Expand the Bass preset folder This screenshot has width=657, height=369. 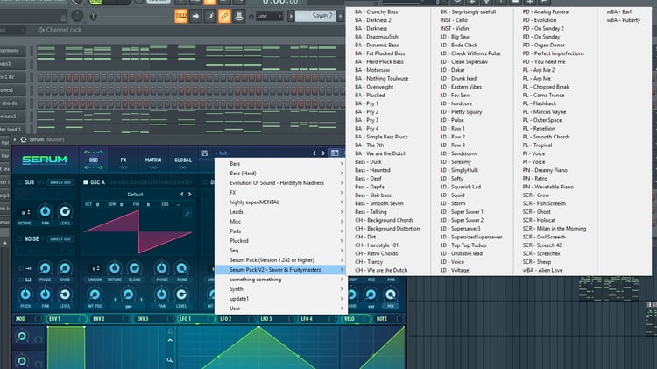click(280, 164)
